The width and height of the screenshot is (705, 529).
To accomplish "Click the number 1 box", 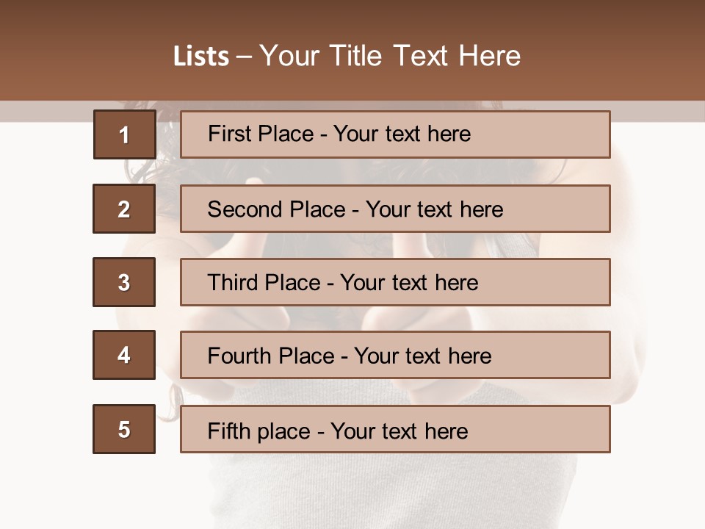I will point(124,134).
